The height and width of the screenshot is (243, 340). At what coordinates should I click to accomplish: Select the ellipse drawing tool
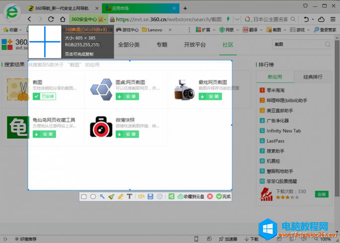click(93, 197)
